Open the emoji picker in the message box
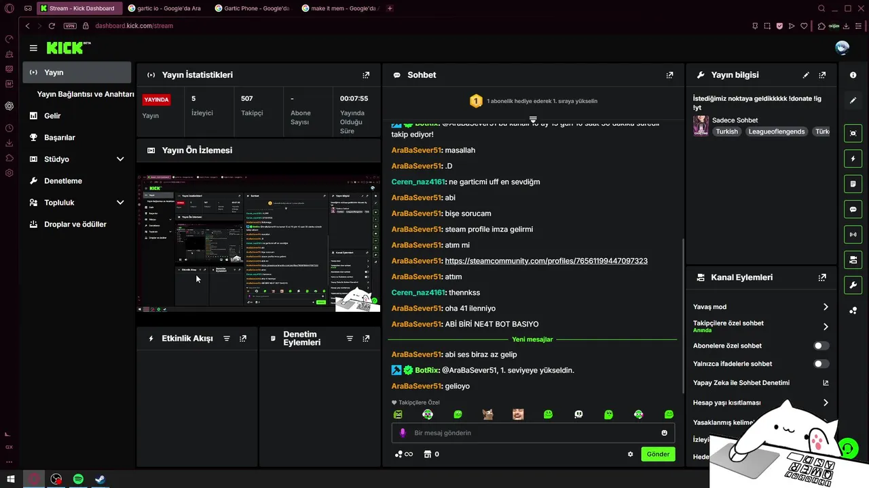The width and height of the screenshot is (869, 488). point(664,432)
